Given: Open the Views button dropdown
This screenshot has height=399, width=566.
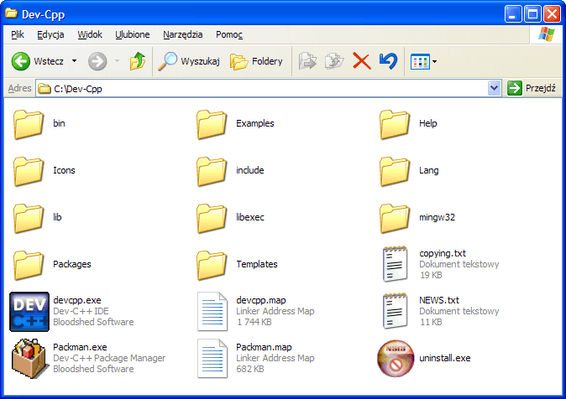Looking at the screenshot, I should (424, 61).
